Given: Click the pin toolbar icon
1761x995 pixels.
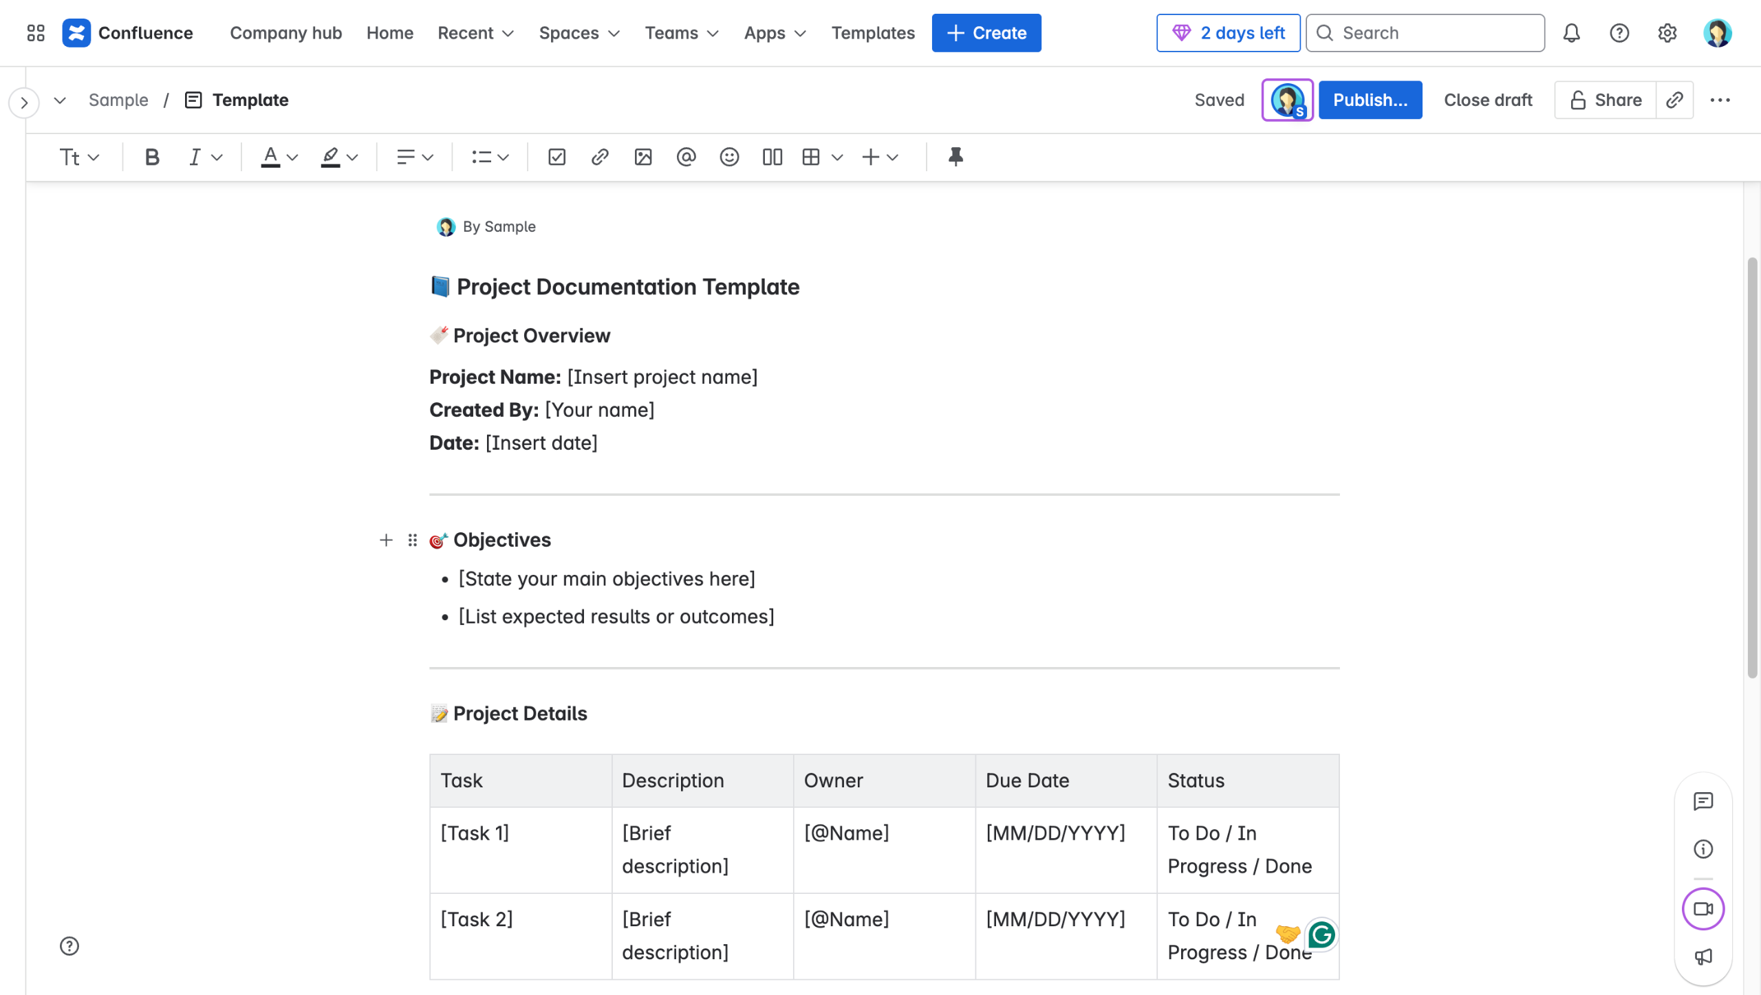Looking at the screenshot, I should coord(955,157).
